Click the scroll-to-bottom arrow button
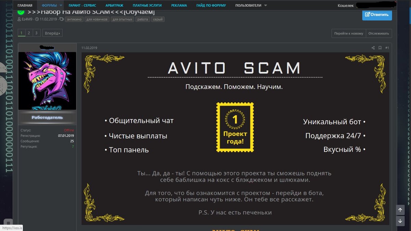 coord(400,221)
